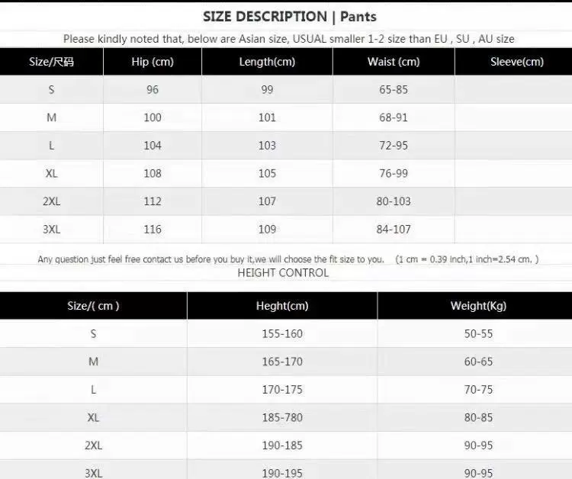Click the Sleeve(cm) column header

click(x=517, y=62)
